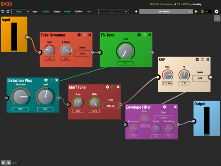Click the SVF output port
This screenshot has width=221, height=166.
pyautogui.click(x=211, y=77)
